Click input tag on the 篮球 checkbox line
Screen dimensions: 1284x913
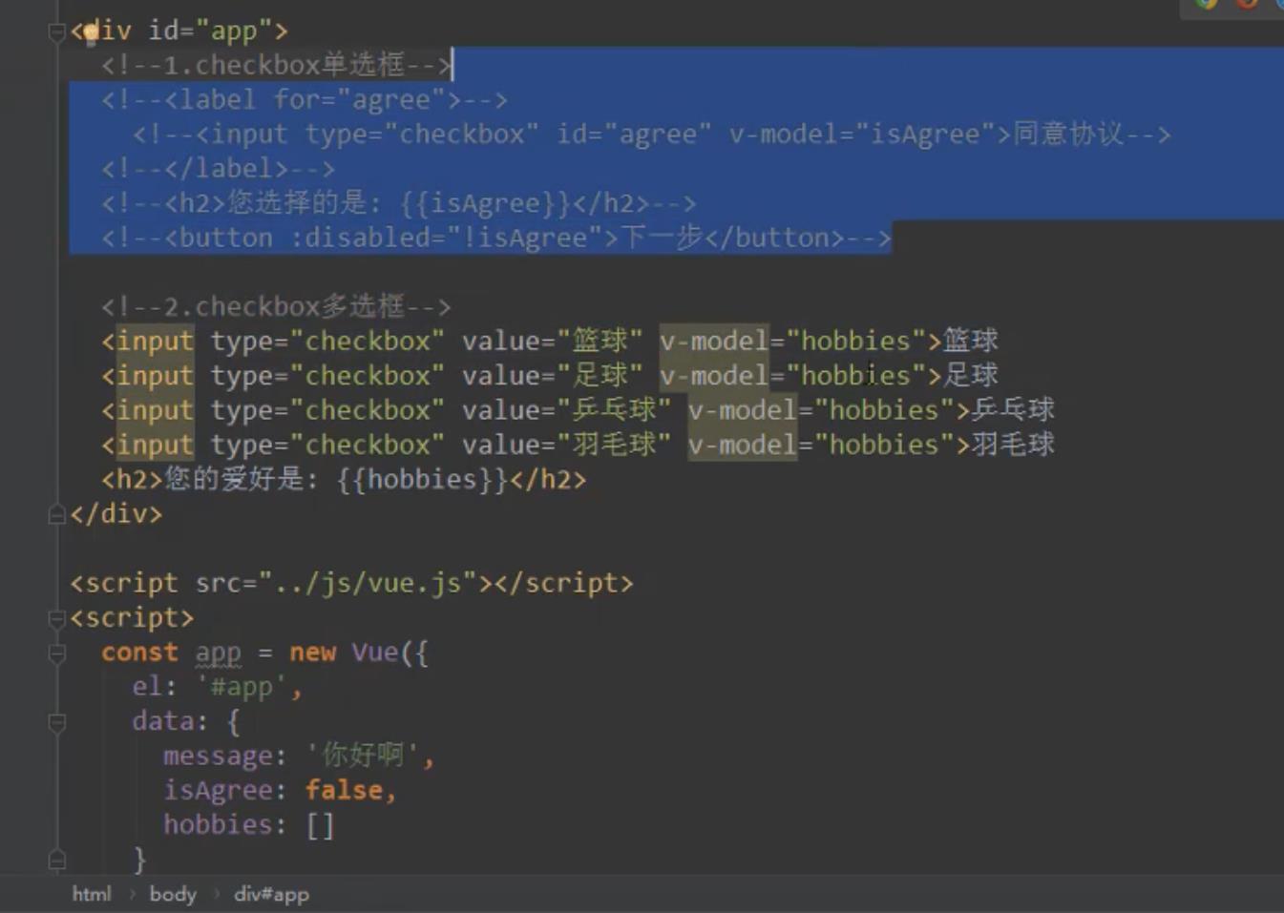coord(155,341)
